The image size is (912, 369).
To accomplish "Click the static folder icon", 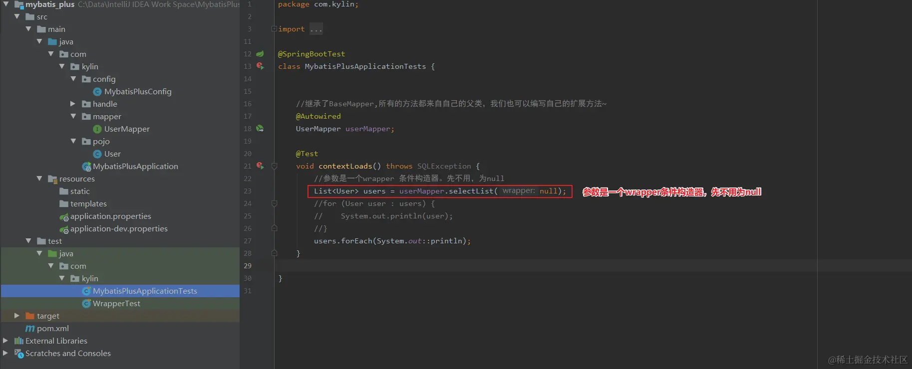I will 64,191.
